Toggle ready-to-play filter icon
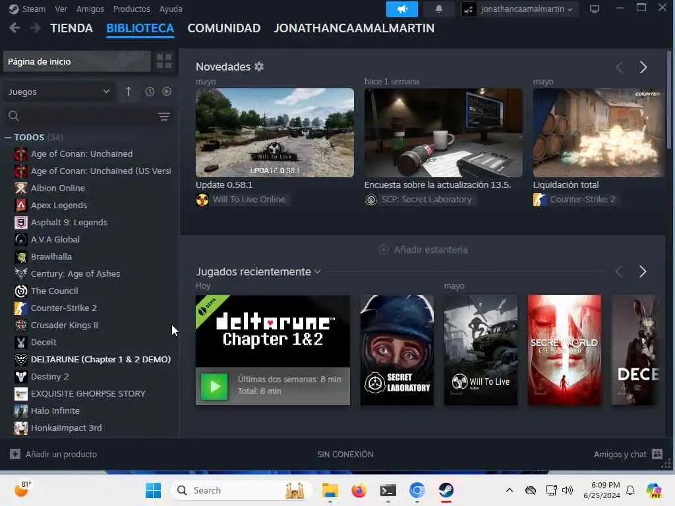675x506 pixels. (x=167, y=92)
